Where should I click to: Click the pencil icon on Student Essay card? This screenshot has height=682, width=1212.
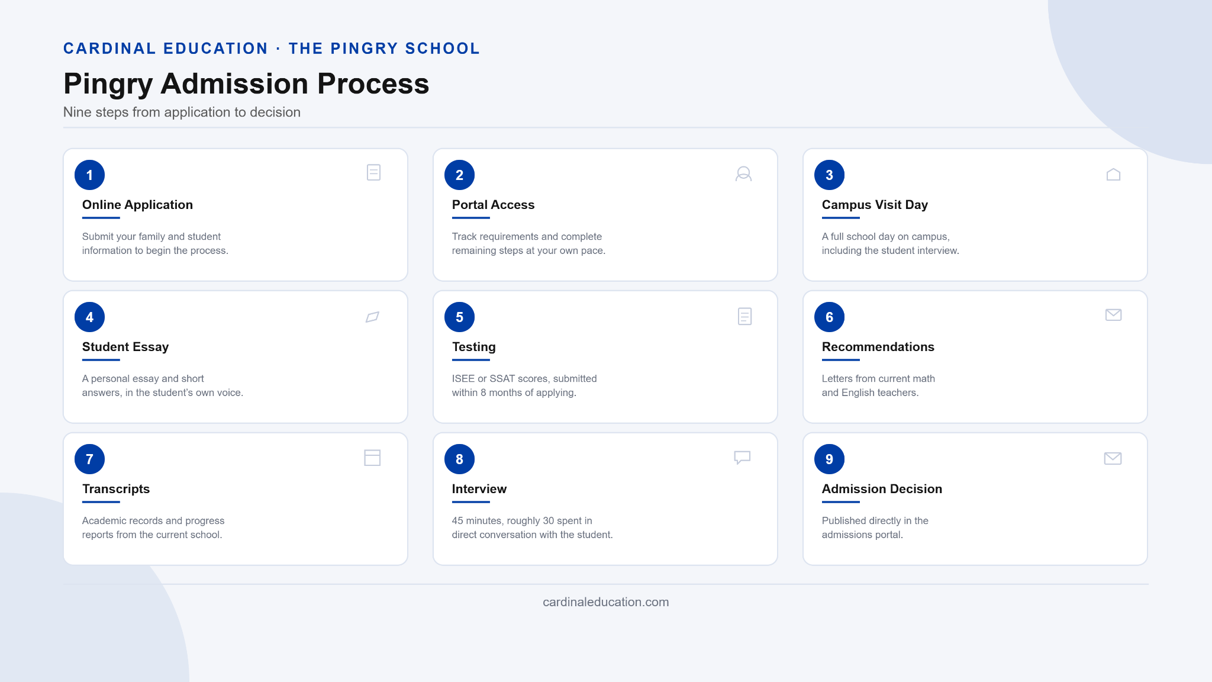coord(372,317)
